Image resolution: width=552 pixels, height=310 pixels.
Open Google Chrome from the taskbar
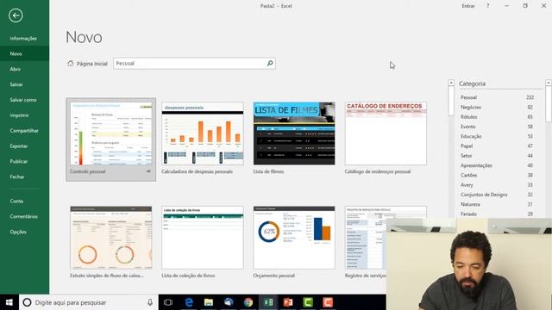point(248,302)
